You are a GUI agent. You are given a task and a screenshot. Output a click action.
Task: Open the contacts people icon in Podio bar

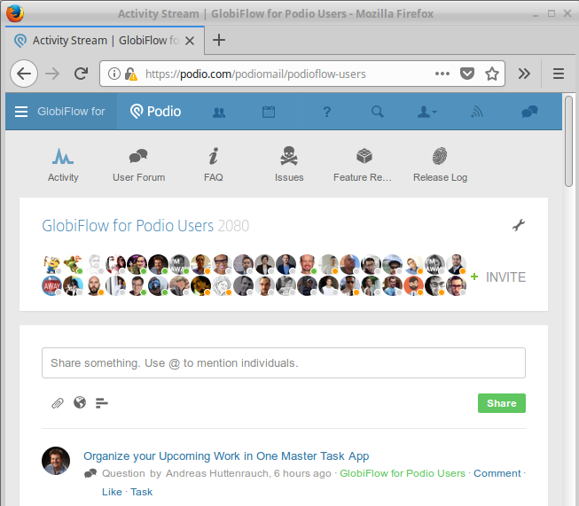pyautogui.click(x=219, y=113)
